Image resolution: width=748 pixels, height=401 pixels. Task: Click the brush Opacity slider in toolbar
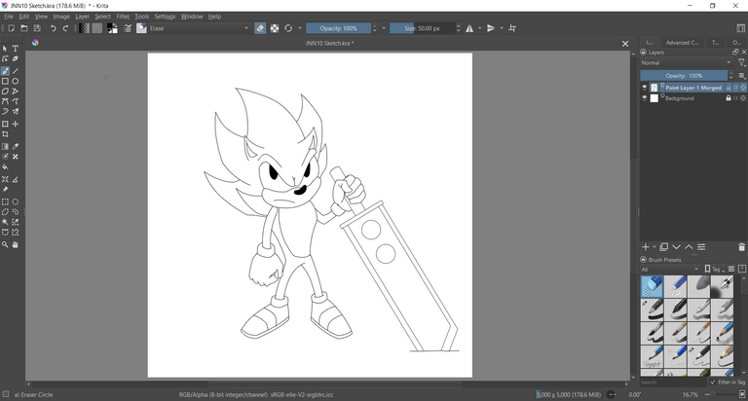tap(338, 28)
